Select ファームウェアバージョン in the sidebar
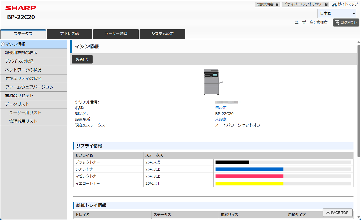 [34, 87]
